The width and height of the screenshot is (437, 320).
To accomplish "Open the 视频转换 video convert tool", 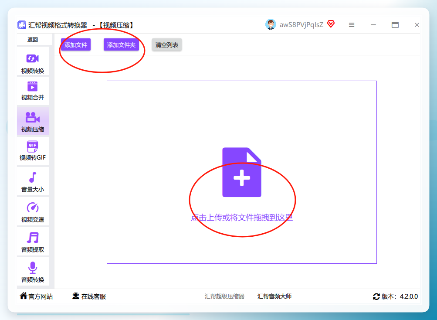I will tap(33, 61).
